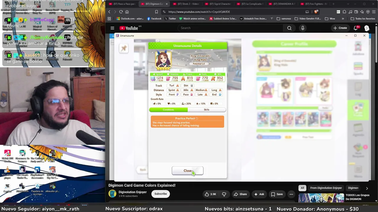Click the YouTube search magnifier button

pos(289,28)
